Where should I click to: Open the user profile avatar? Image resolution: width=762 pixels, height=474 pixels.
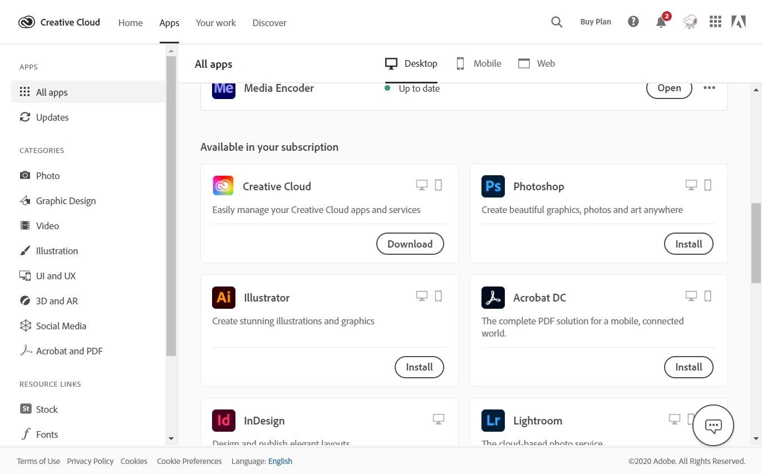click(690, 22)
